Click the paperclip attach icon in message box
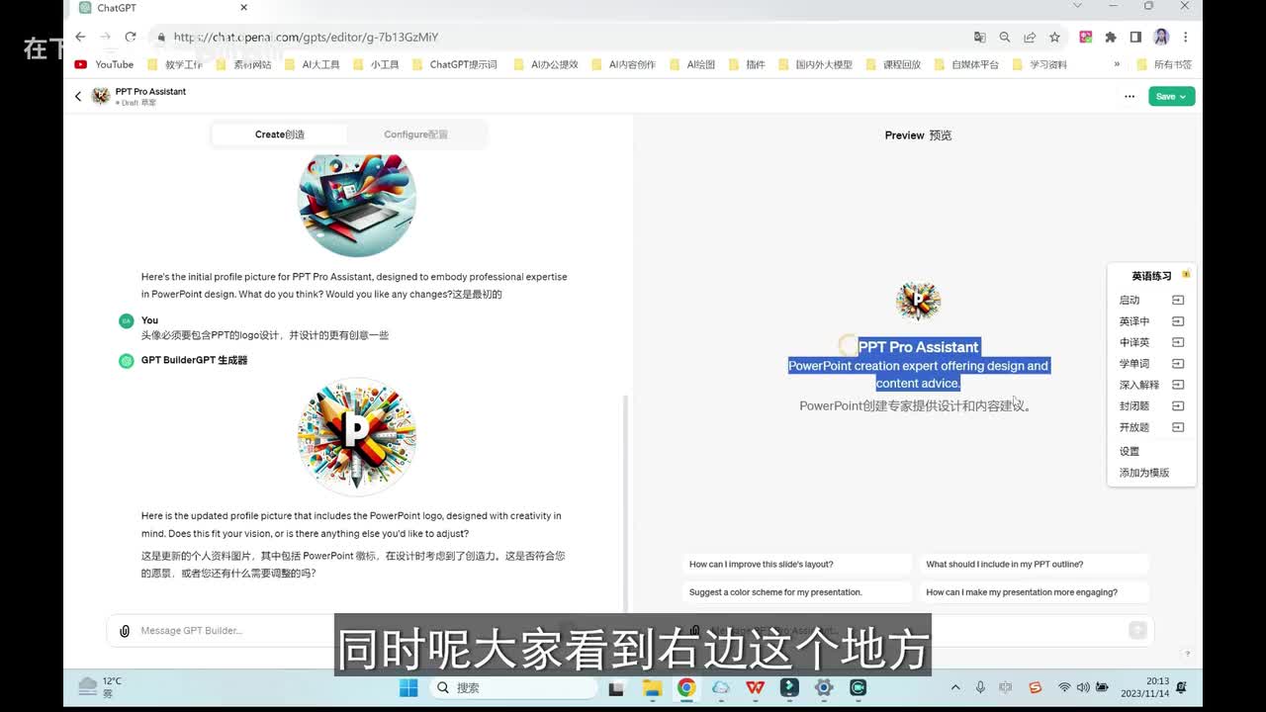Image resolution: width=1266 pixels, height=712 pixels. 125,631
